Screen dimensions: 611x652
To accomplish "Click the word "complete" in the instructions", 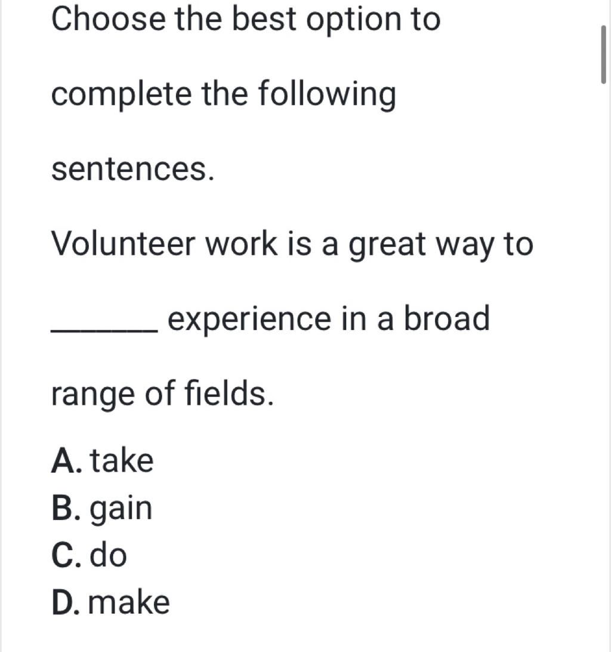I will click(x=121, y=95).
